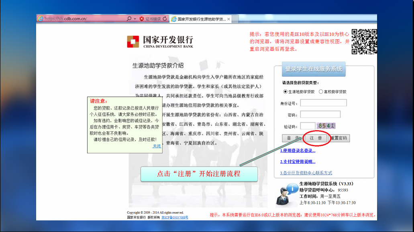
Task: Click the refresh icon in address bar
Action: point(165,19)
